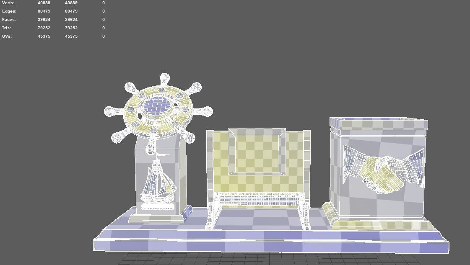Click the first-column 40889 Verts value

pos(44,3)
